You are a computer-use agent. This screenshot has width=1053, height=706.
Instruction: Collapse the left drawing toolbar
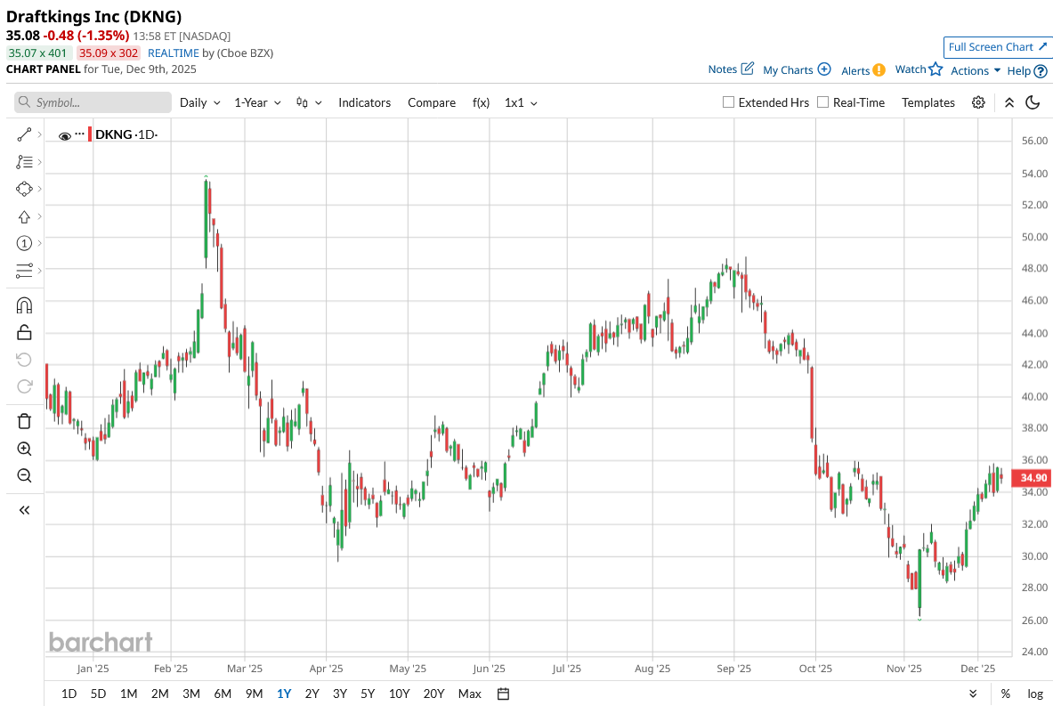coord(24,510)
